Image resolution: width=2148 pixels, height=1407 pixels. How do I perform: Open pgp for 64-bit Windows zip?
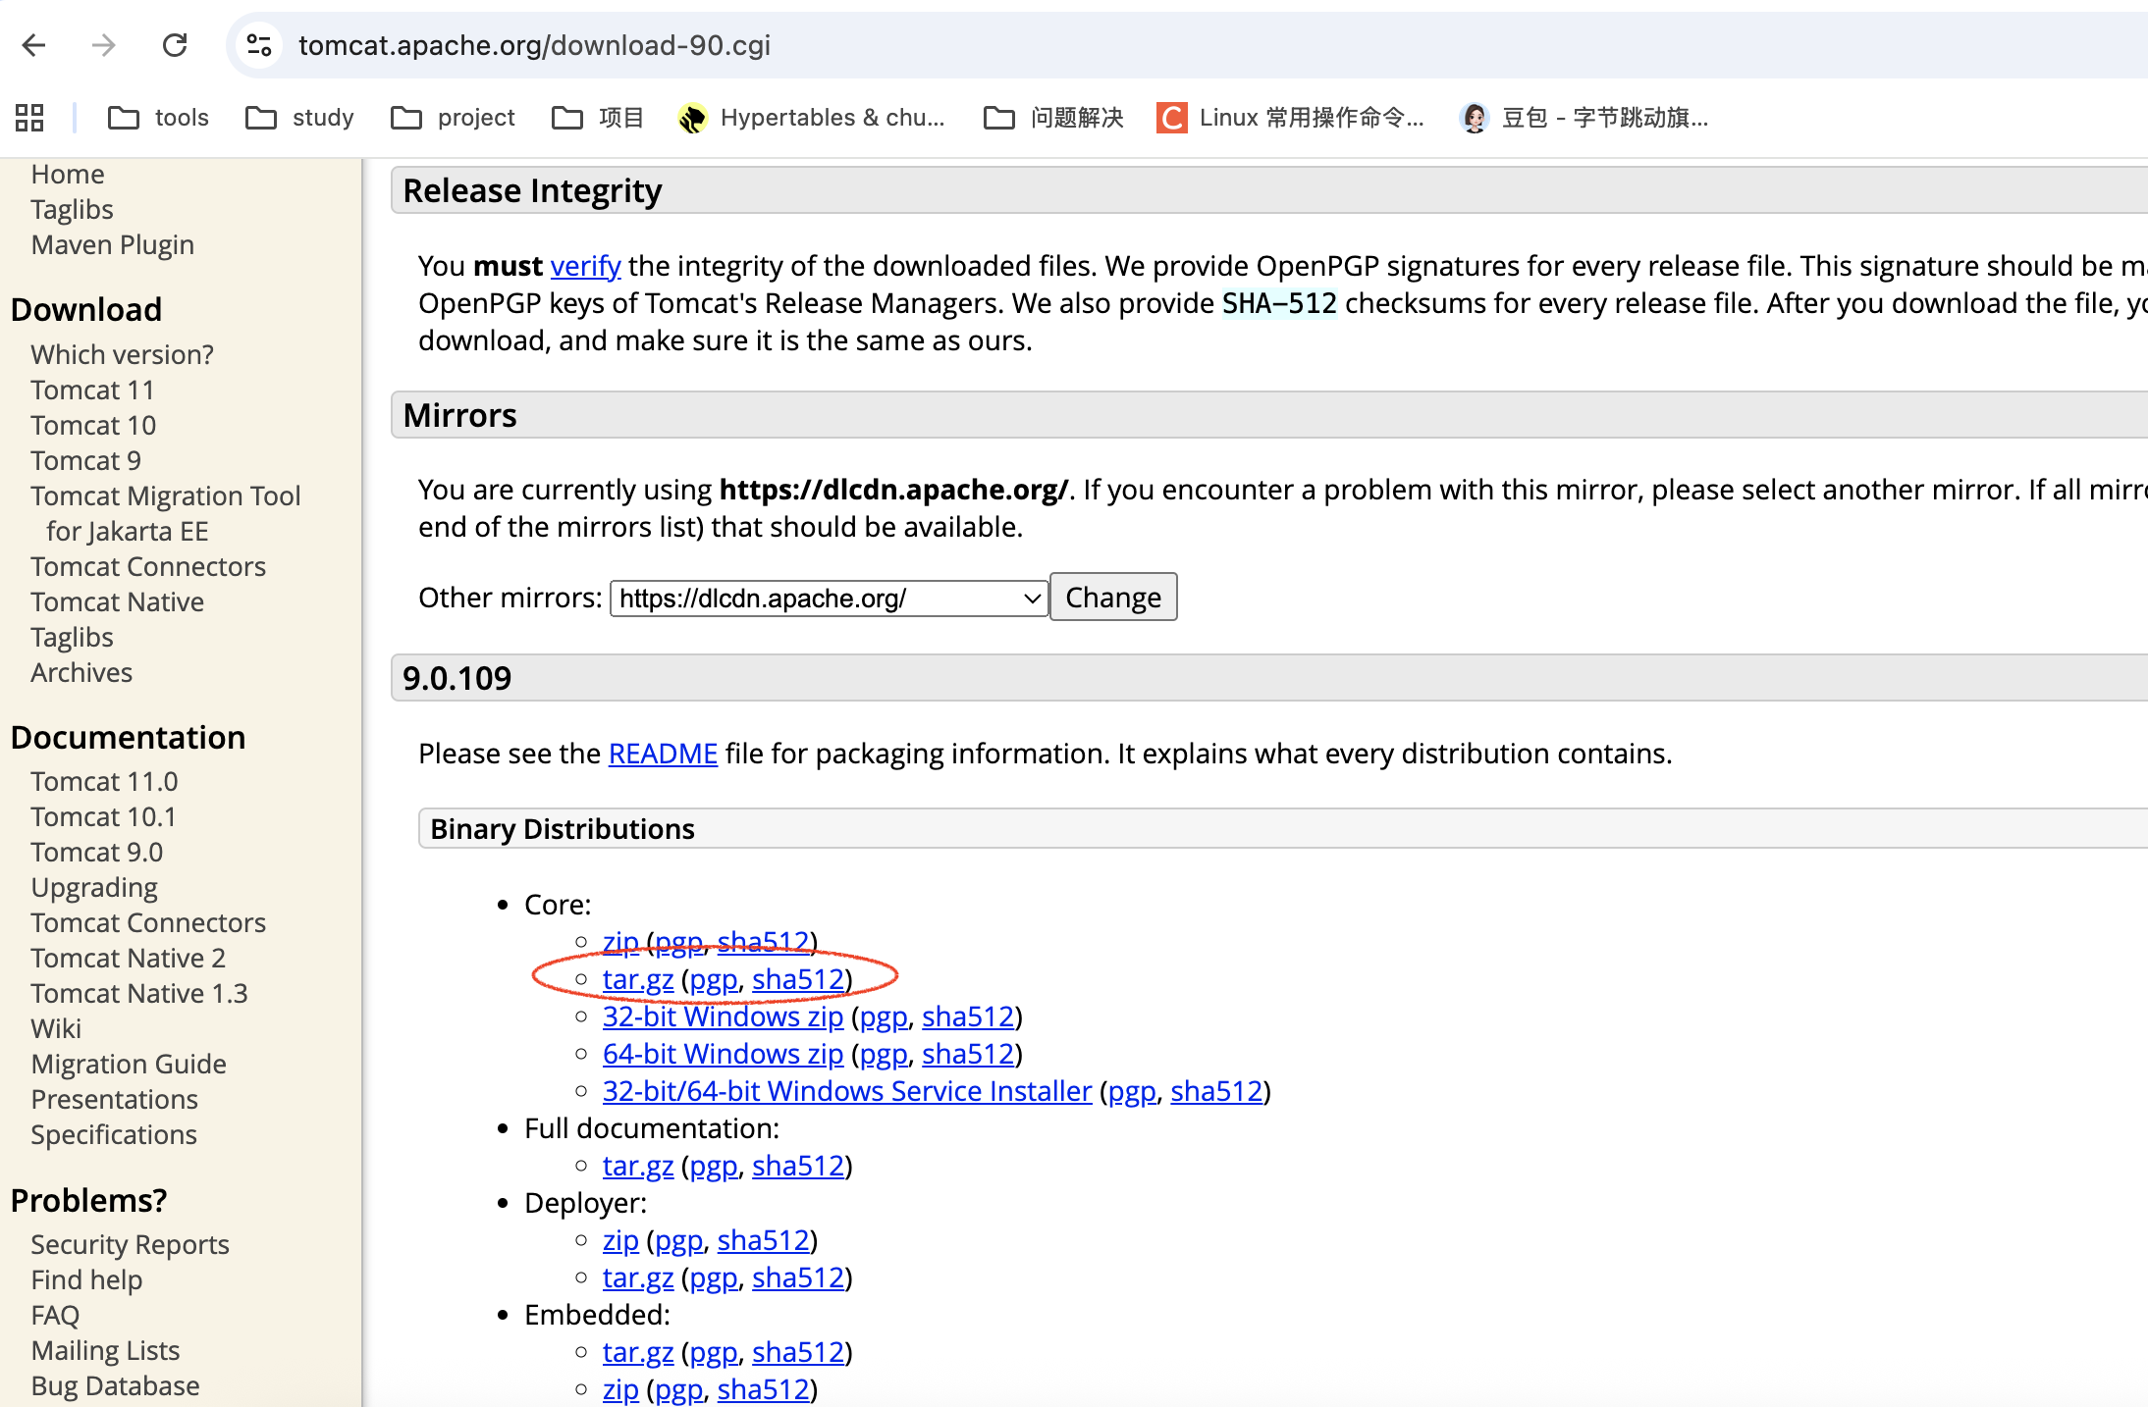[884, 1054]
